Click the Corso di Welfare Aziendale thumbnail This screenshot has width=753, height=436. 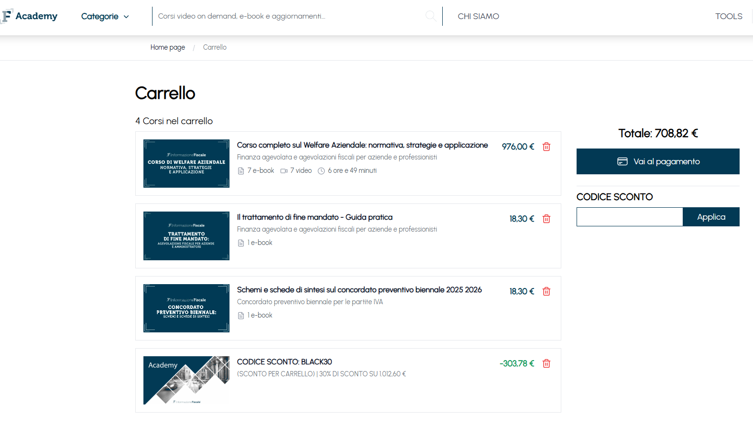coord(186,163)
